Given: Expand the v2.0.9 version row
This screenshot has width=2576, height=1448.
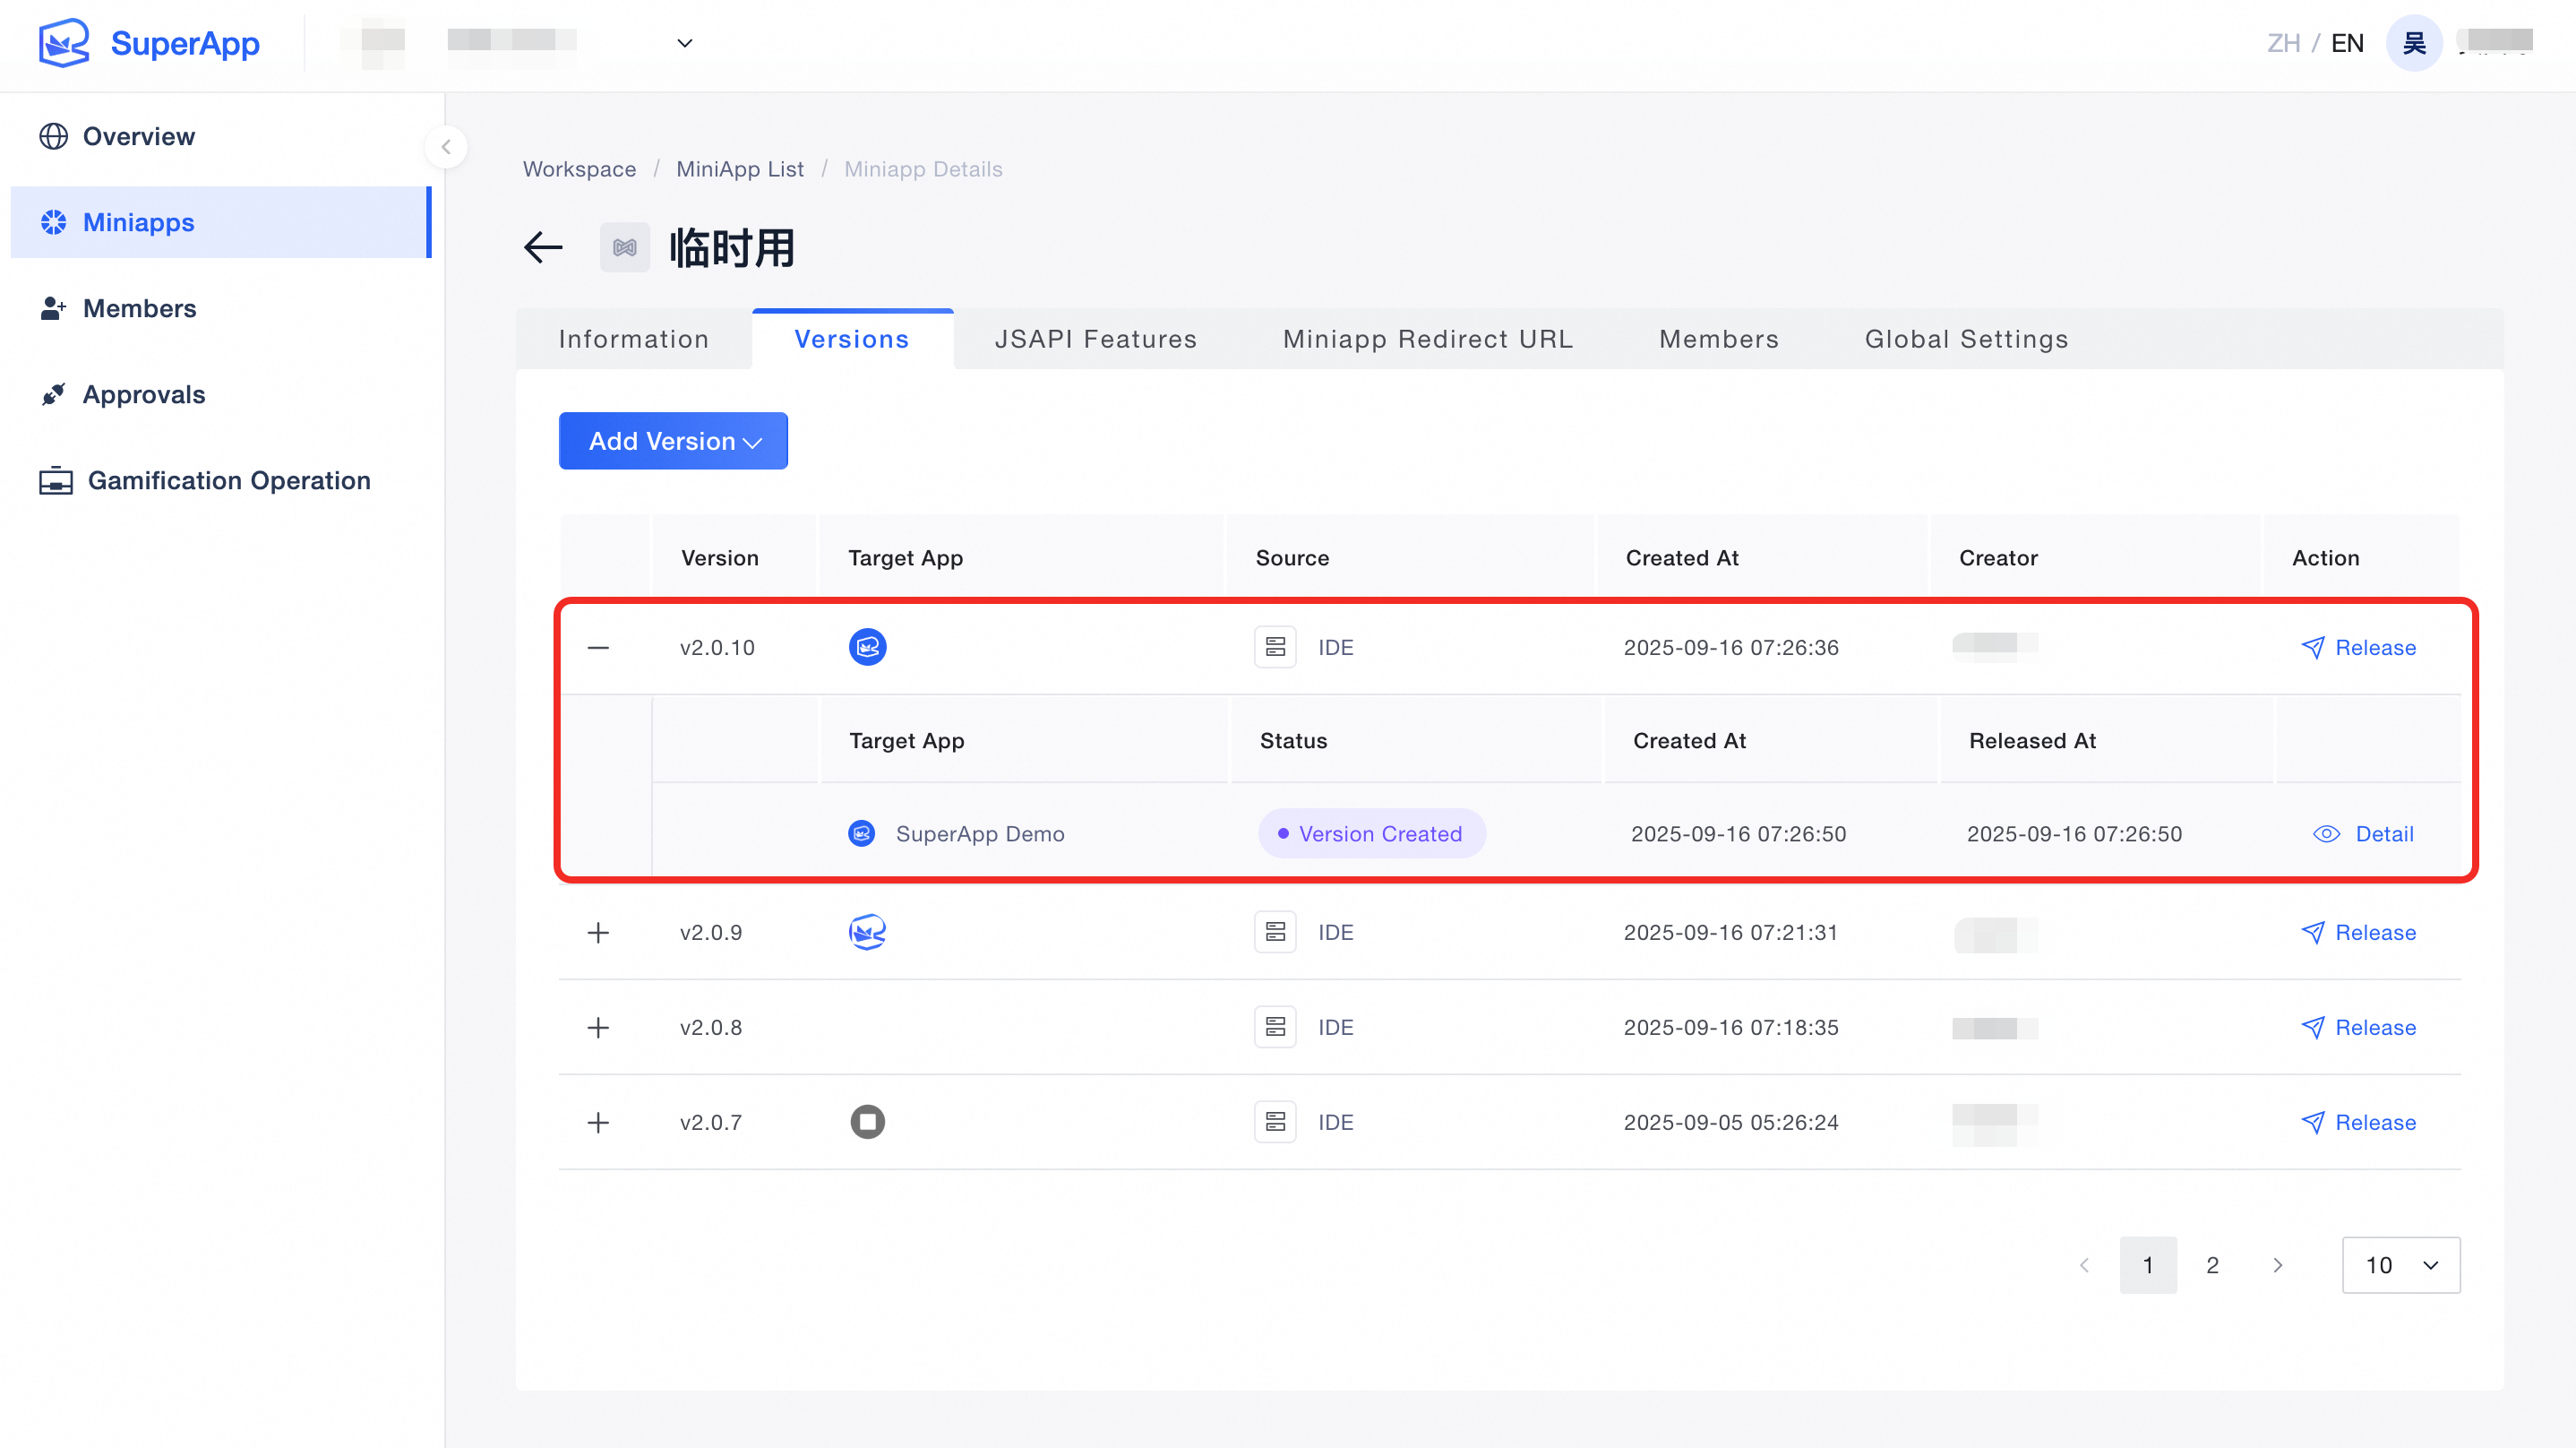Looking at the screenshot, I should point(598,932).
